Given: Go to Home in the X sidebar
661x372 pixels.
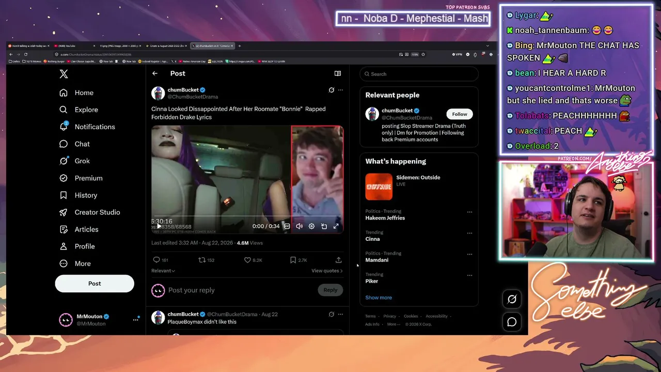Looking at the screenshot, I should (77, 92).
